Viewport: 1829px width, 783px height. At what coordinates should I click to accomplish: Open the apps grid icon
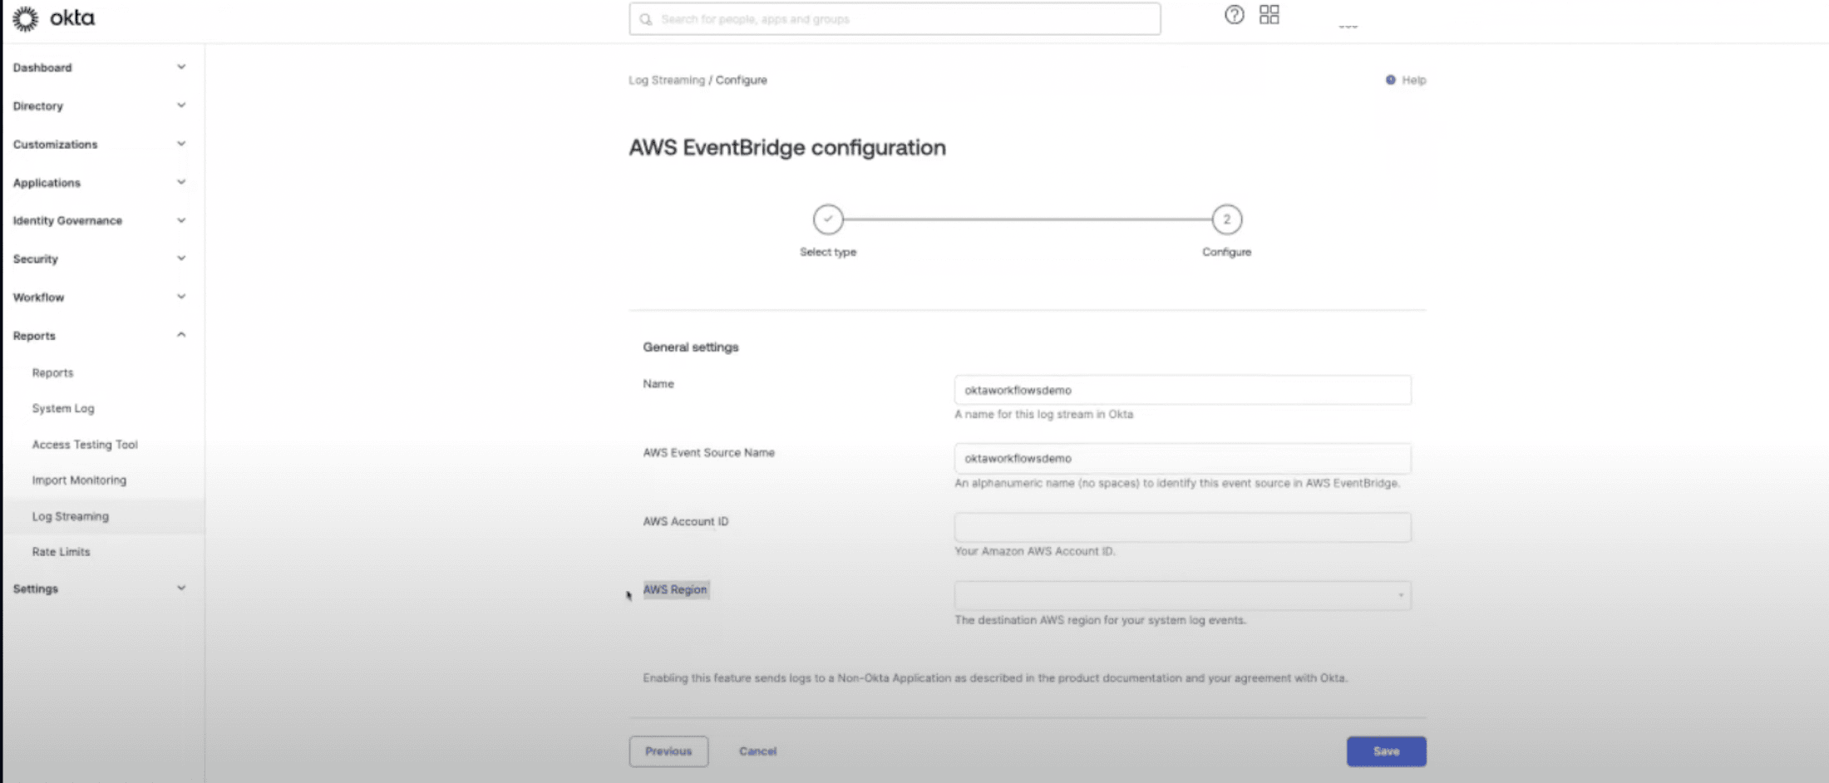pyautogui.click(x=1269, y=15)
